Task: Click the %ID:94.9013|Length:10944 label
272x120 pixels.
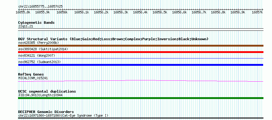Action: [40, 95]
